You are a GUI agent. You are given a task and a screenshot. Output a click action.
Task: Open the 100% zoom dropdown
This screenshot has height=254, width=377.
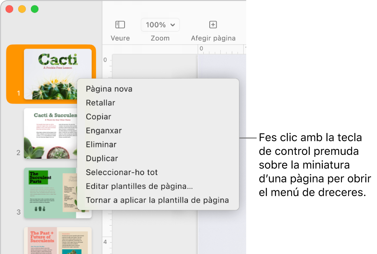(160, 25)
